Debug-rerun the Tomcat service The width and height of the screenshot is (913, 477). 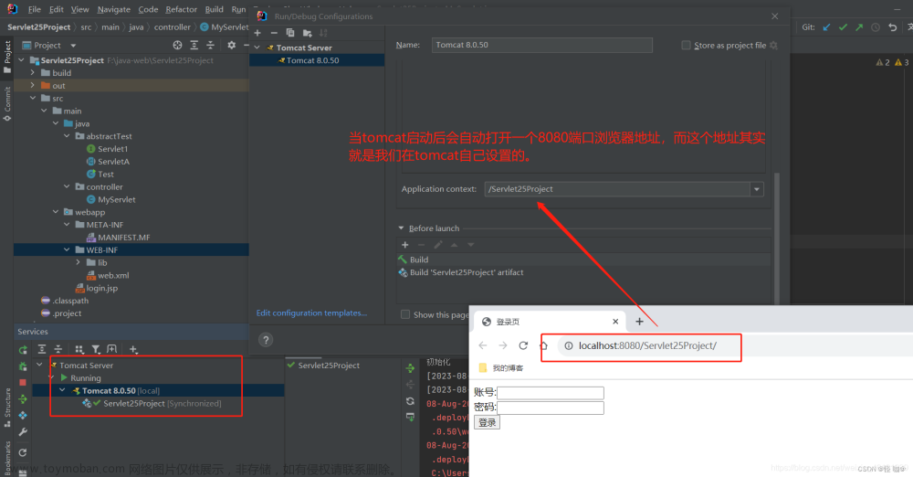(x=23, y=366)
